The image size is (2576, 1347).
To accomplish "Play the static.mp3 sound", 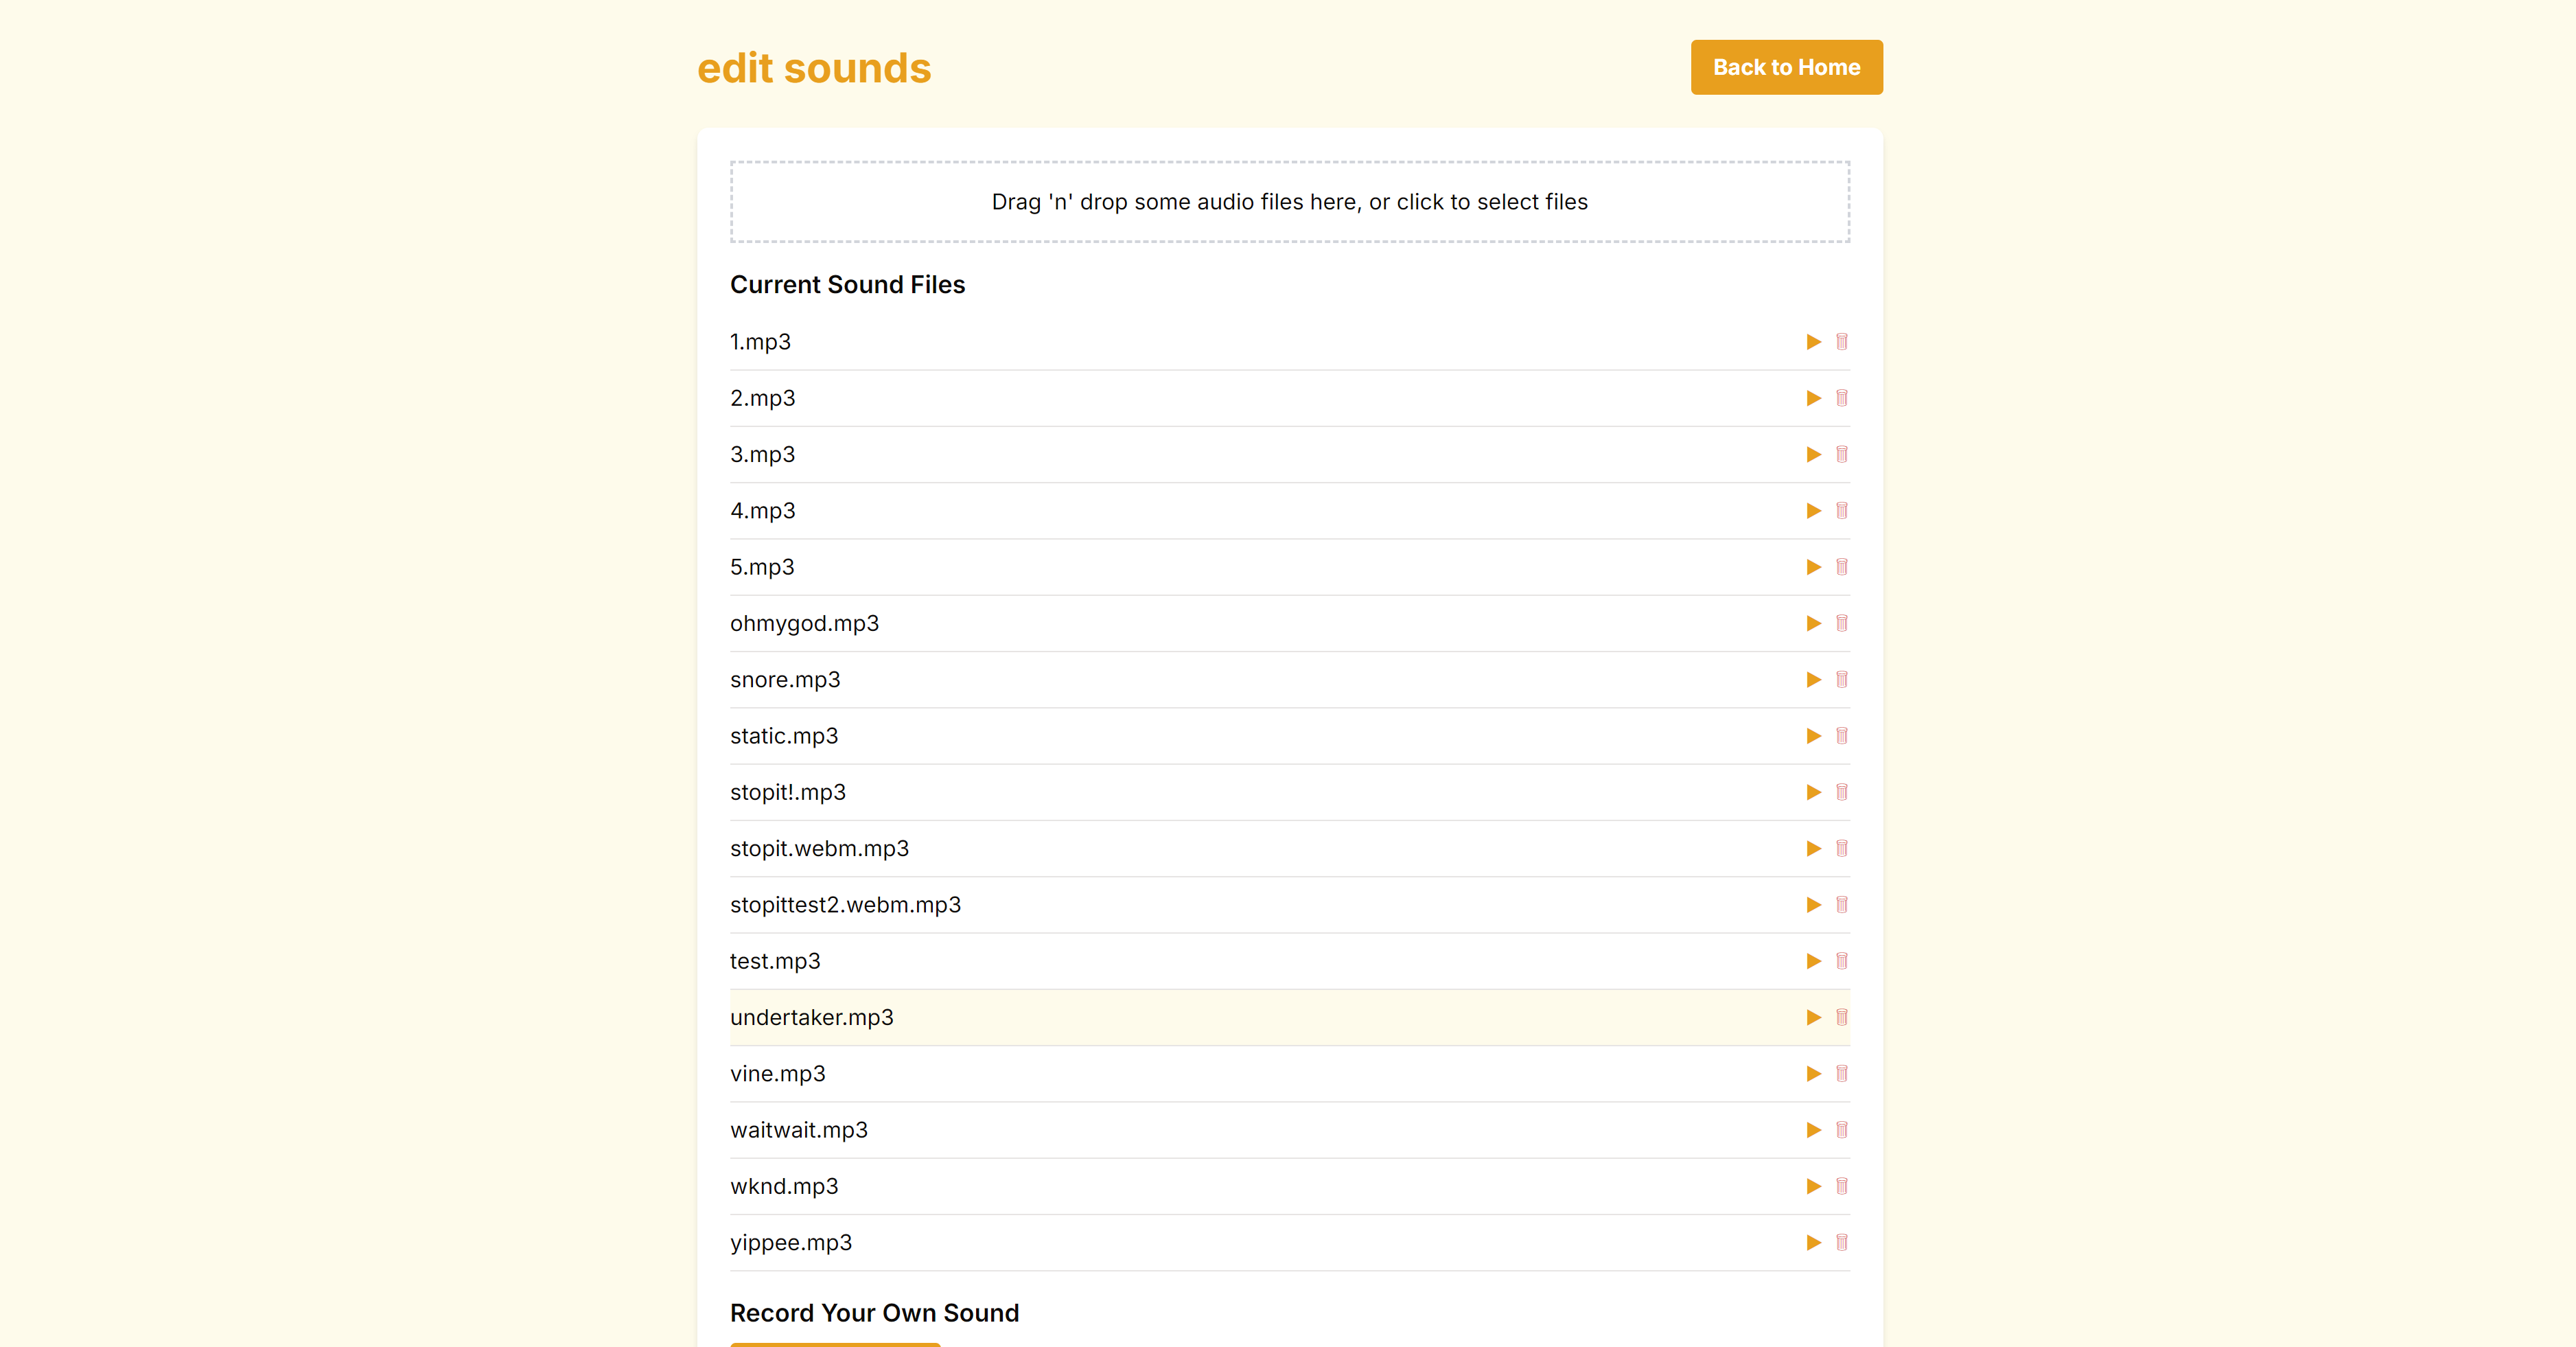I will point(1813,736).
